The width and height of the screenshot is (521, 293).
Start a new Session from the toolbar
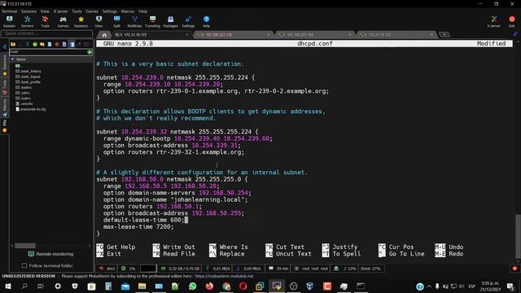[9, 22]
